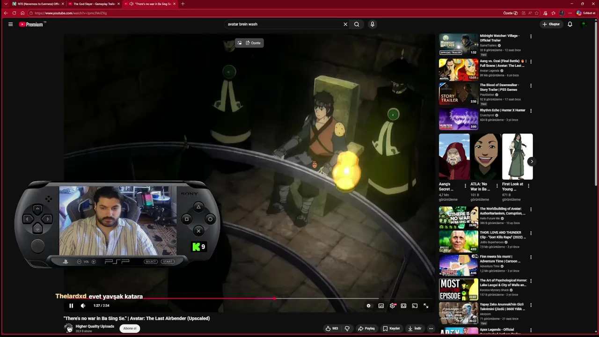Open split screen icon in address bar
This screenshot has width=599, height=337.
coord(523,13)
